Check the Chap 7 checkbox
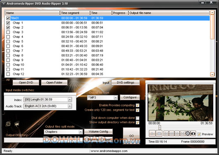The image size is (219, 155). [8, 51]
